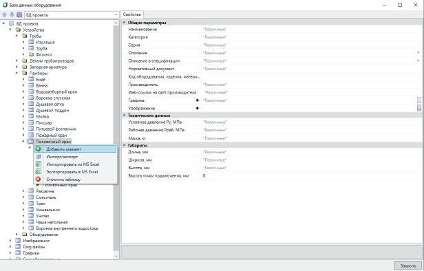Screen dimensions: 424x271
Task: Select the Фитинги folder
Action: click(x=44, y=54)
